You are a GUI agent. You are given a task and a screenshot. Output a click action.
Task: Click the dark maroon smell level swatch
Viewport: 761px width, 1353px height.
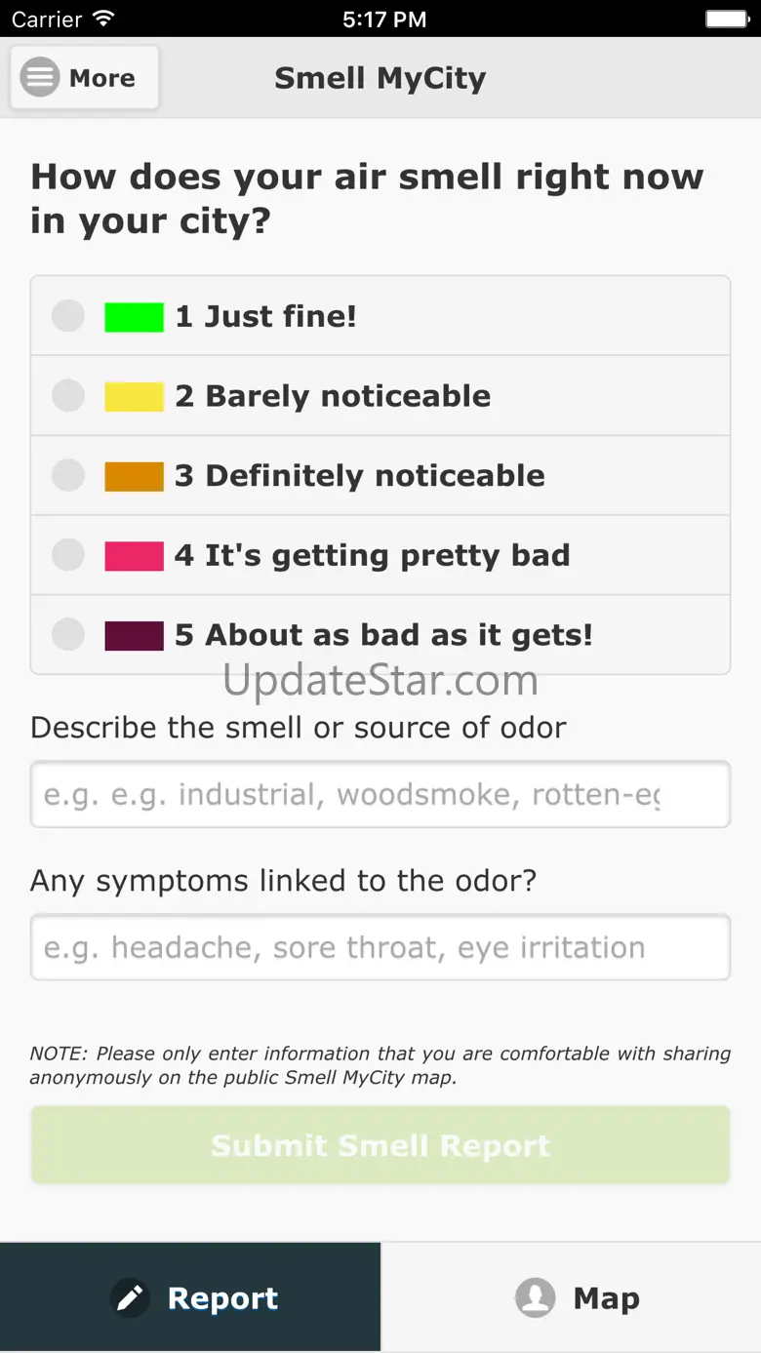click(134, 636)
